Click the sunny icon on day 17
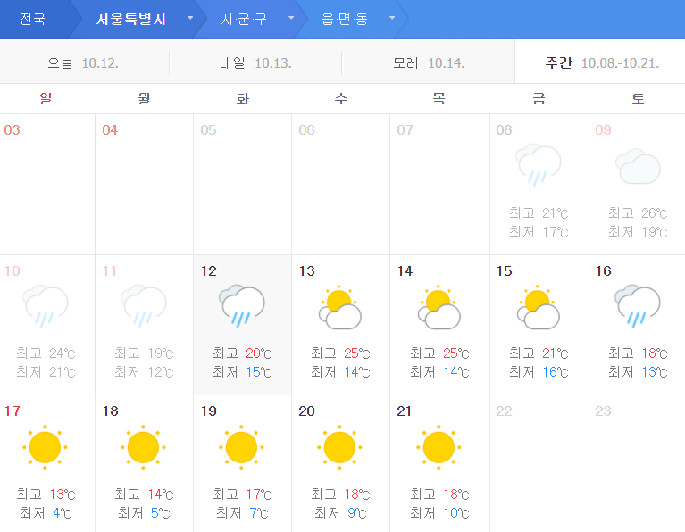685x532 pixels. 45,446
